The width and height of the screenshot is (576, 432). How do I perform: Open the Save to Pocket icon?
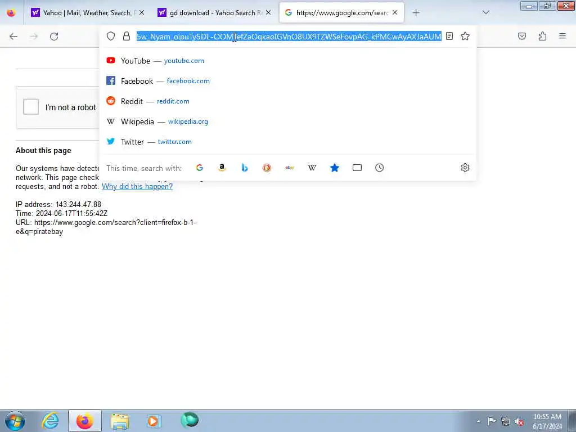[x=522, y=36]
